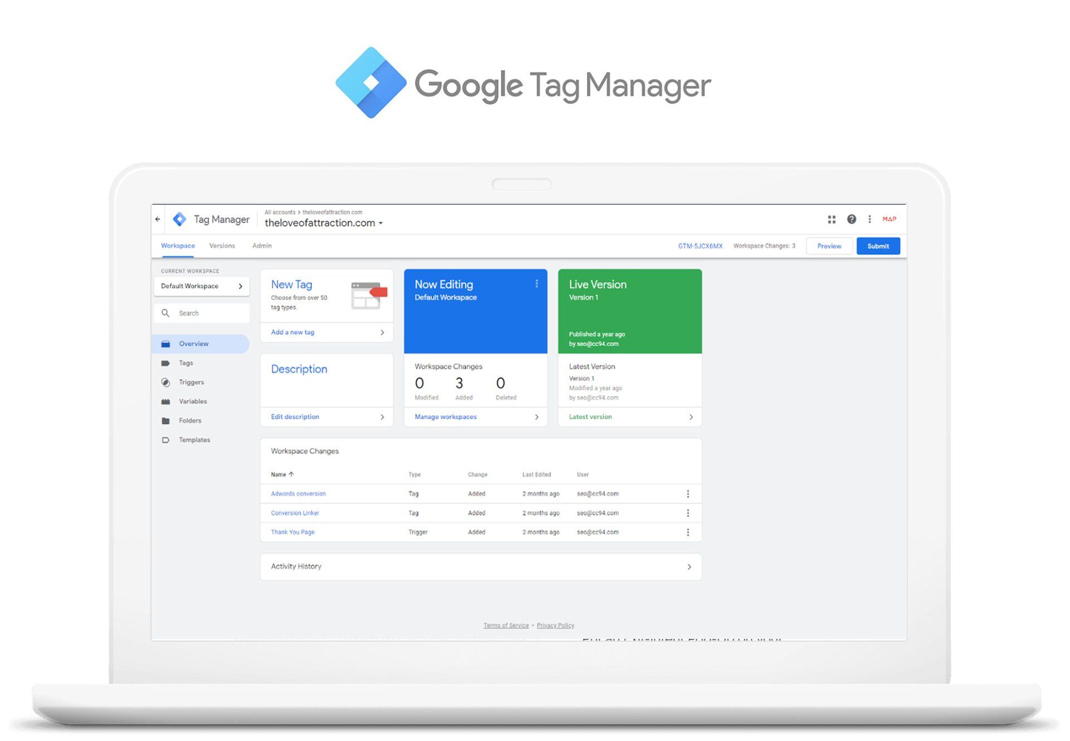Click the Manage workspaces chevron arrow

click(x=537, y=417)
